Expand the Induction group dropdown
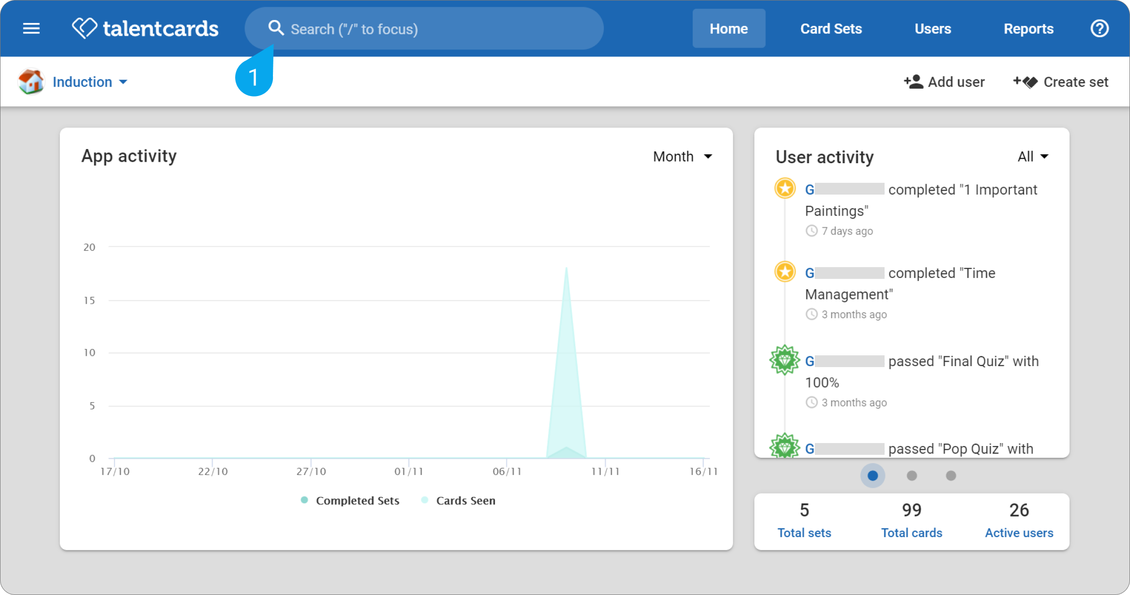This screenshot has width=1130, height=595. (x=90, y=82)
